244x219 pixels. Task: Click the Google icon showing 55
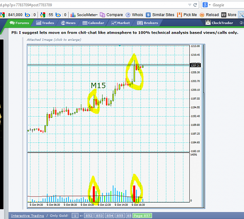pos(43,15)
